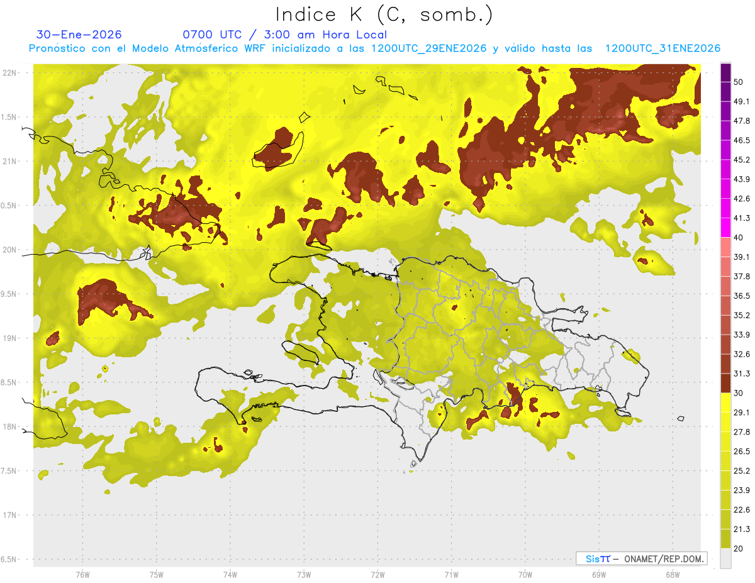Viewport: 755px width, 583px height.
Task: Click the dark purple swatch above 50
Action: pos(725,73)
